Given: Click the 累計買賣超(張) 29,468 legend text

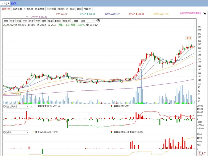Looking at the screenshot, I should pyautogui.click(x=49, y=106).
